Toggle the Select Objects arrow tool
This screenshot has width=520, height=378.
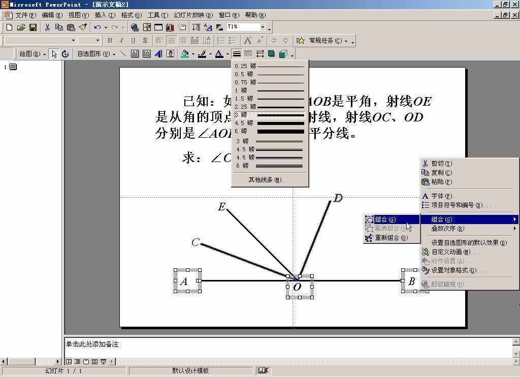[x=55, y=54]
